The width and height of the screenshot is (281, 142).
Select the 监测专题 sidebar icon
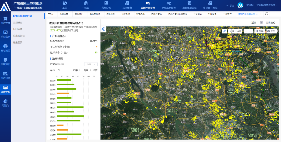(5, 88)
